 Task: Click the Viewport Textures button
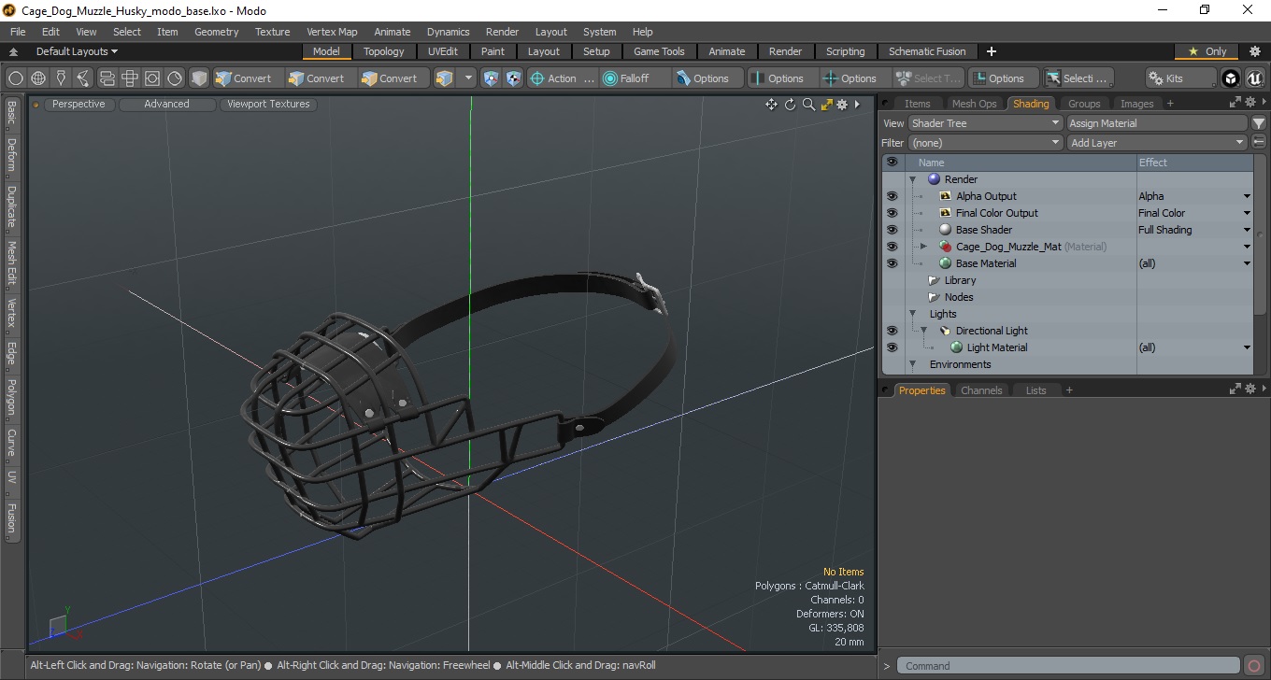268,105
